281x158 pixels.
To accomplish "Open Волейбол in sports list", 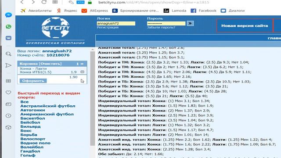I will click(x=32, y=147).
